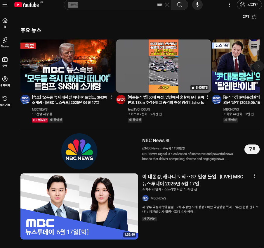The width and height of the screenshot is (264, 248).
Task: Click the magnifier search button
Action: (180, 5)
